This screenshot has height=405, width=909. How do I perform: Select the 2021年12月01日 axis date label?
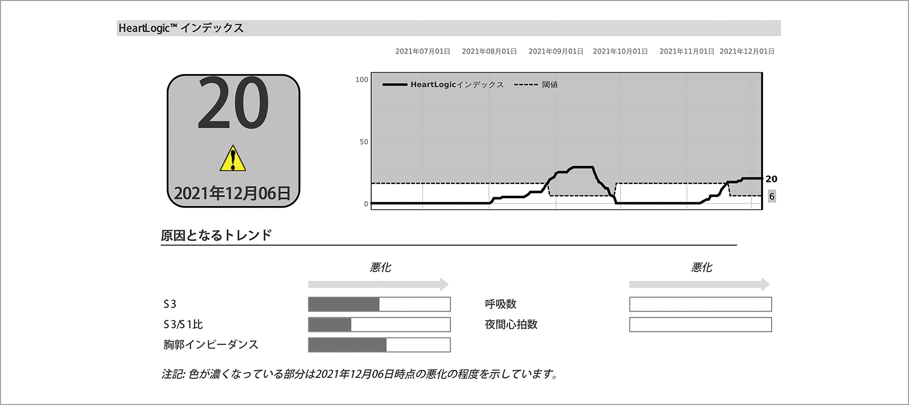[747, 51]
